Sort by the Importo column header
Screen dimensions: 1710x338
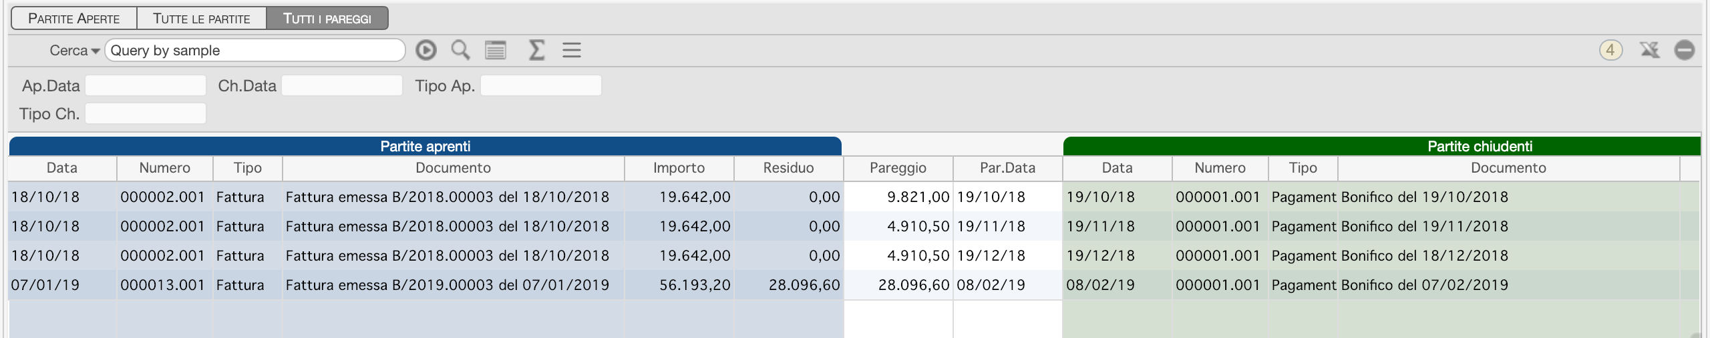tap(679, 168)
